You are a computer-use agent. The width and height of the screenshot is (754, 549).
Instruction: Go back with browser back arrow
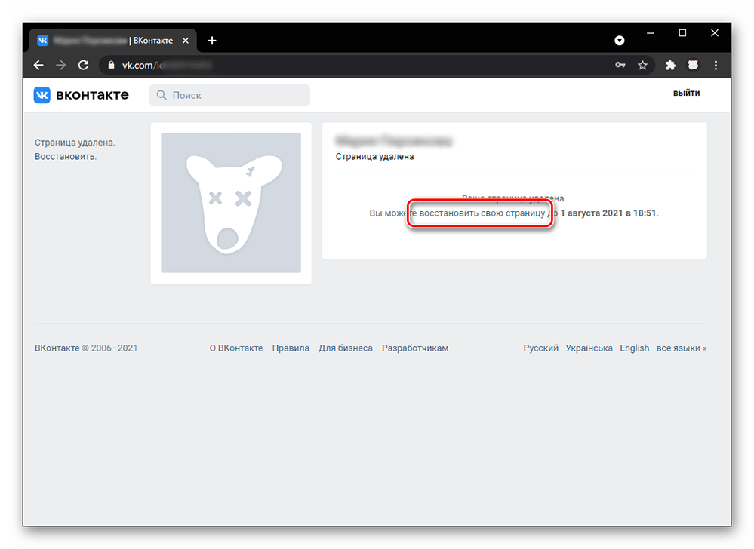(38, 65)
